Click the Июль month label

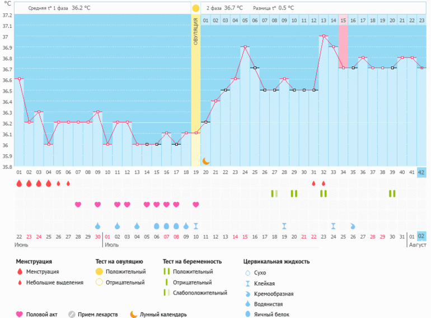coord(112,245)
